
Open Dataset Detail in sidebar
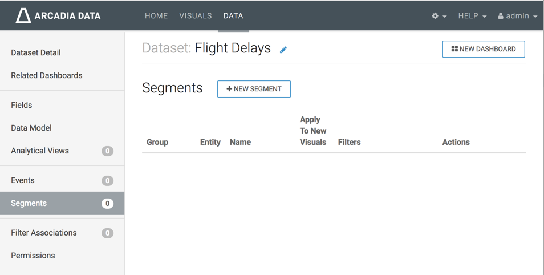point(36,52)
